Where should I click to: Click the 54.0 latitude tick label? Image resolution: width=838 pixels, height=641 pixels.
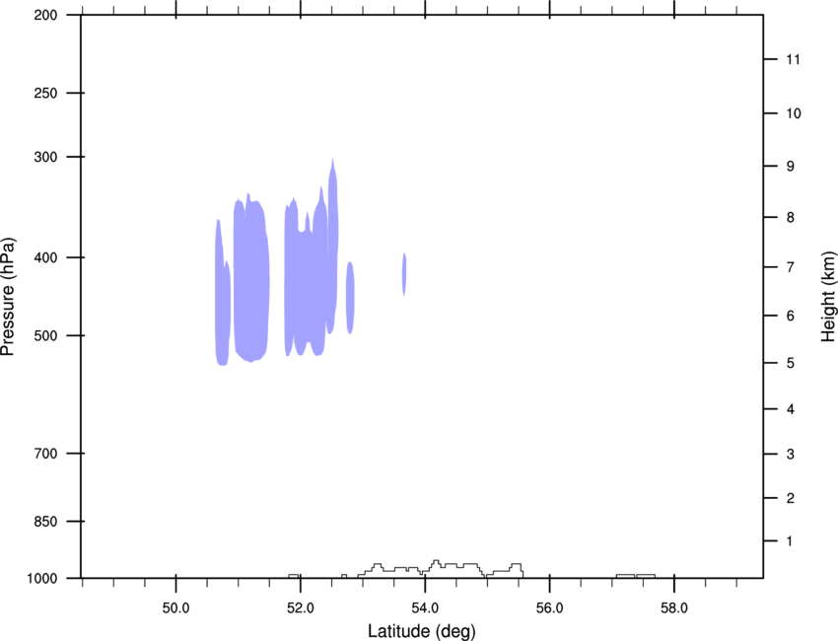425,608
